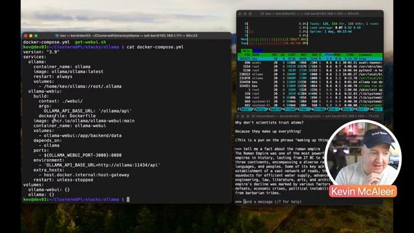Click the 'restart: always' line

point(53,76)
